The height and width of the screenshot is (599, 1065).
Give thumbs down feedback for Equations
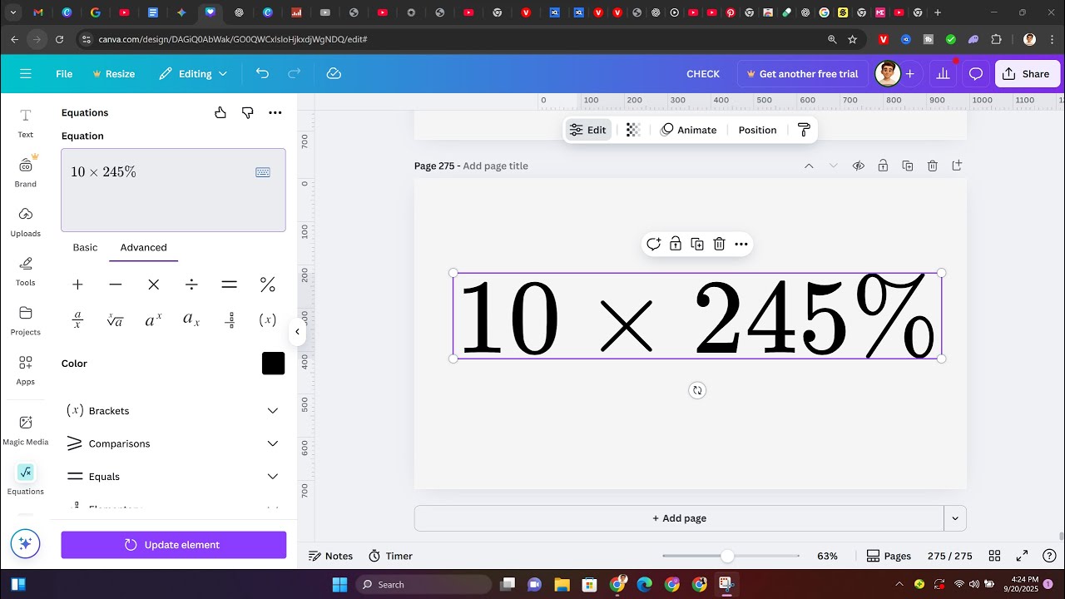pos(247,112)
